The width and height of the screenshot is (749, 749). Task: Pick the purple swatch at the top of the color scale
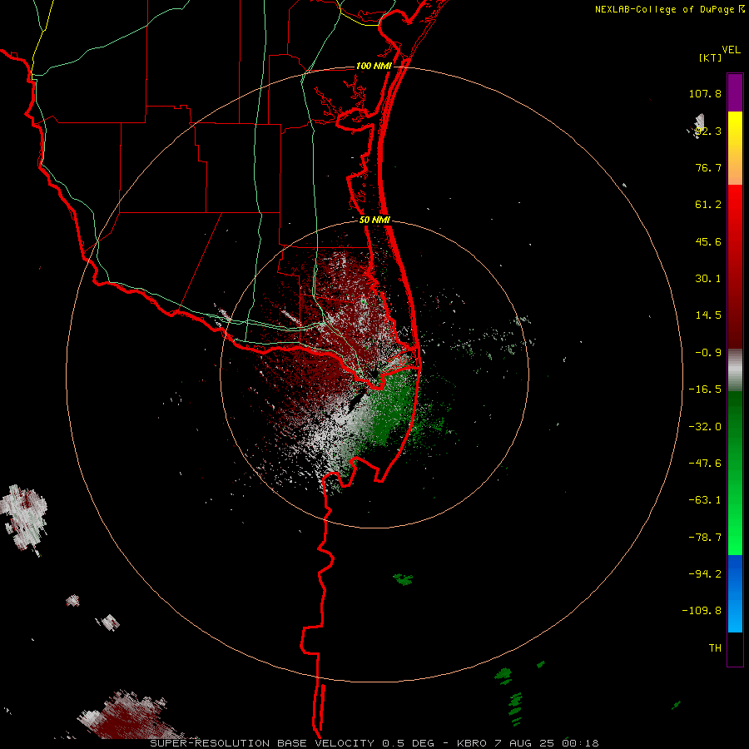(x=735, y=92)
